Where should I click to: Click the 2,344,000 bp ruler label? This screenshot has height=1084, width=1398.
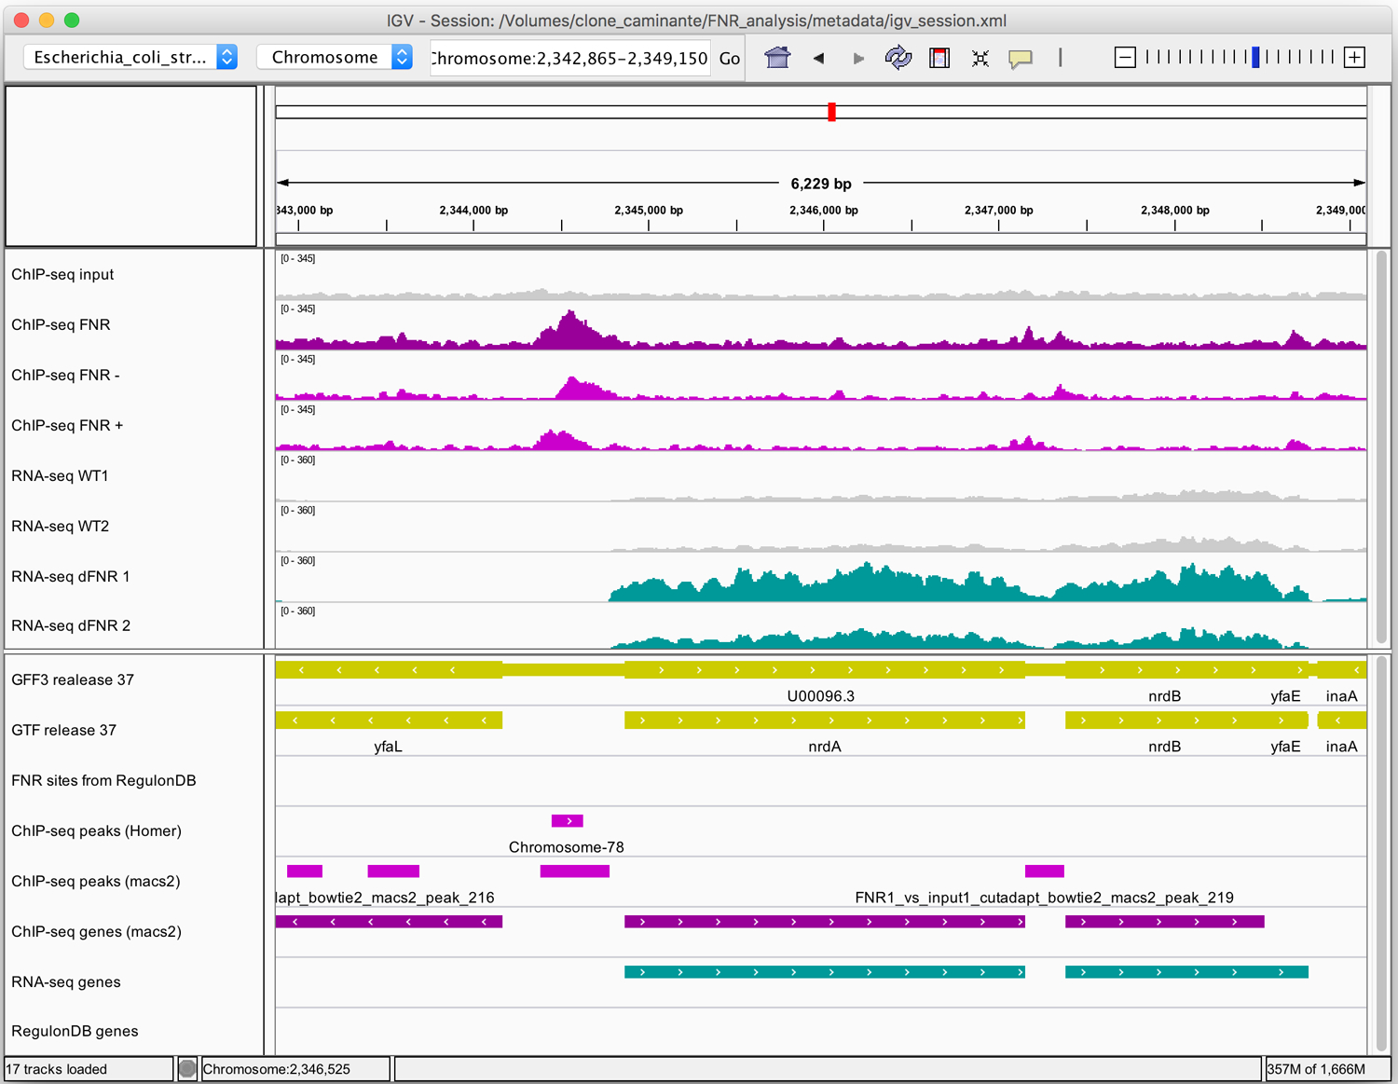click(473, 210)
